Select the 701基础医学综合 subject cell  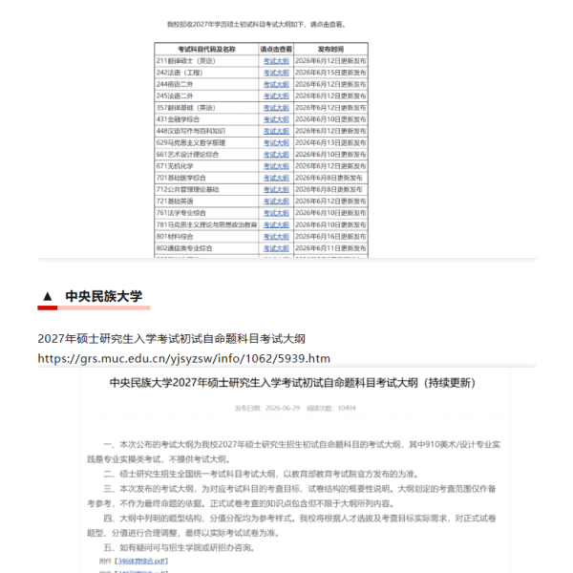206,178
